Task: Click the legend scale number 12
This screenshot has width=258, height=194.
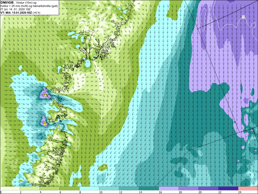Action: pyautogui.click(x=120, y=192)
